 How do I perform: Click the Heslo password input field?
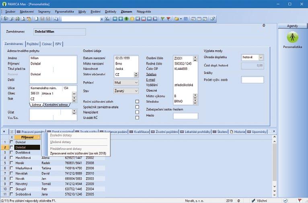185,116
